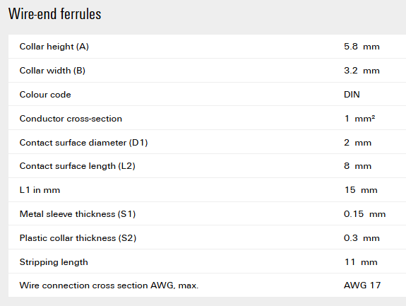Select Contact surface diameter (D1) label
Viewport: 406px width, 306px height.
[x=83, y=143]
